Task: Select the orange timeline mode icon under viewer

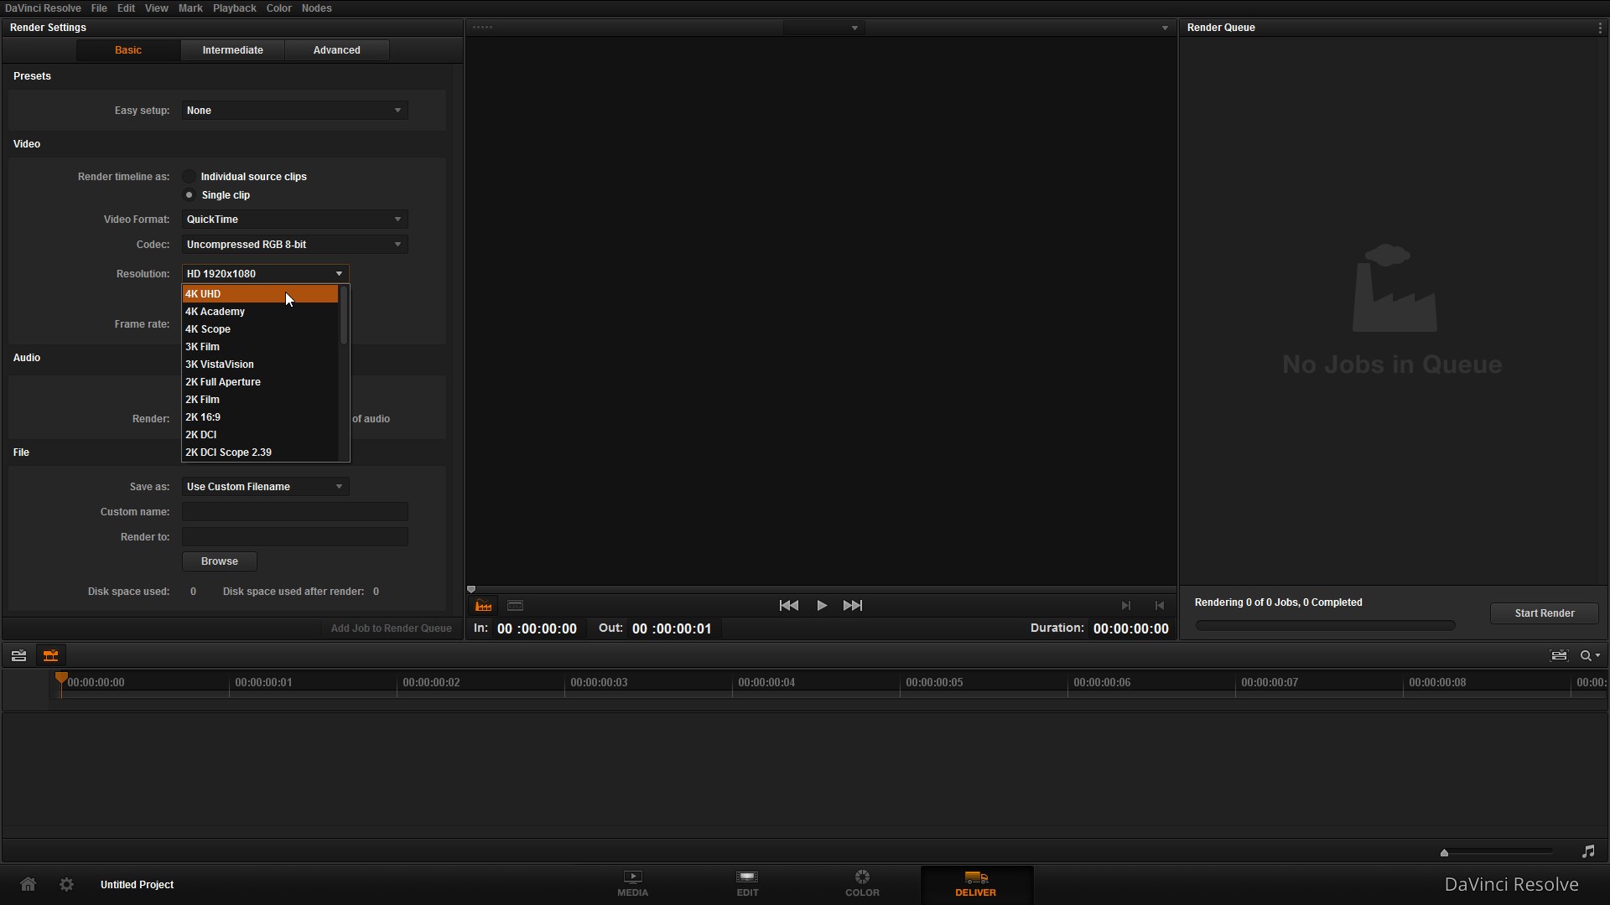Action: click(x=483, y=606)
